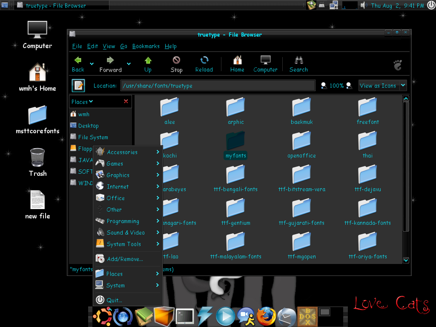Open the Other applications submenu
436x327 pixels.
[x=128, y=209]
